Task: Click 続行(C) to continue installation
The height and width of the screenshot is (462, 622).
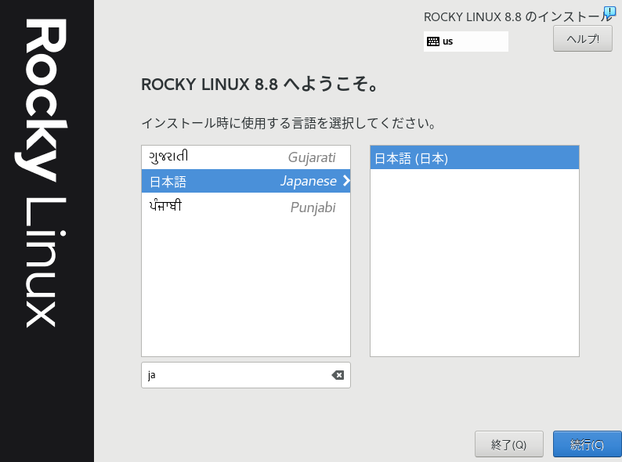Action: pyautogui.click(x=587, y=445)
